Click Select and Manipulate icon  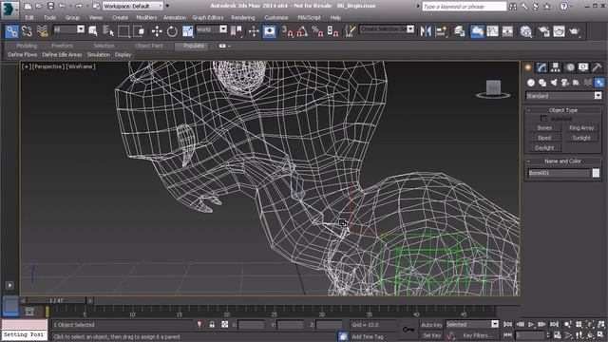point(254,31)
